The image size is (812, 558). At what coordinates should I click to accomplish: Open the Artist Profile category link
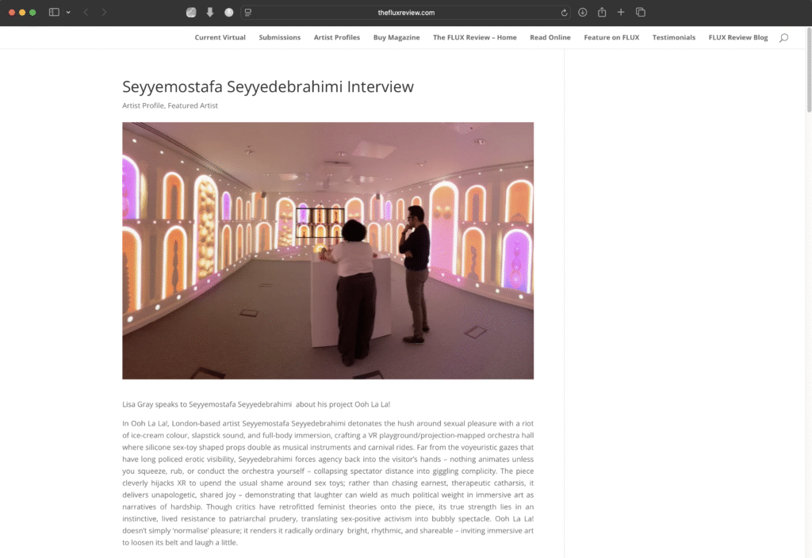[143, 105]
